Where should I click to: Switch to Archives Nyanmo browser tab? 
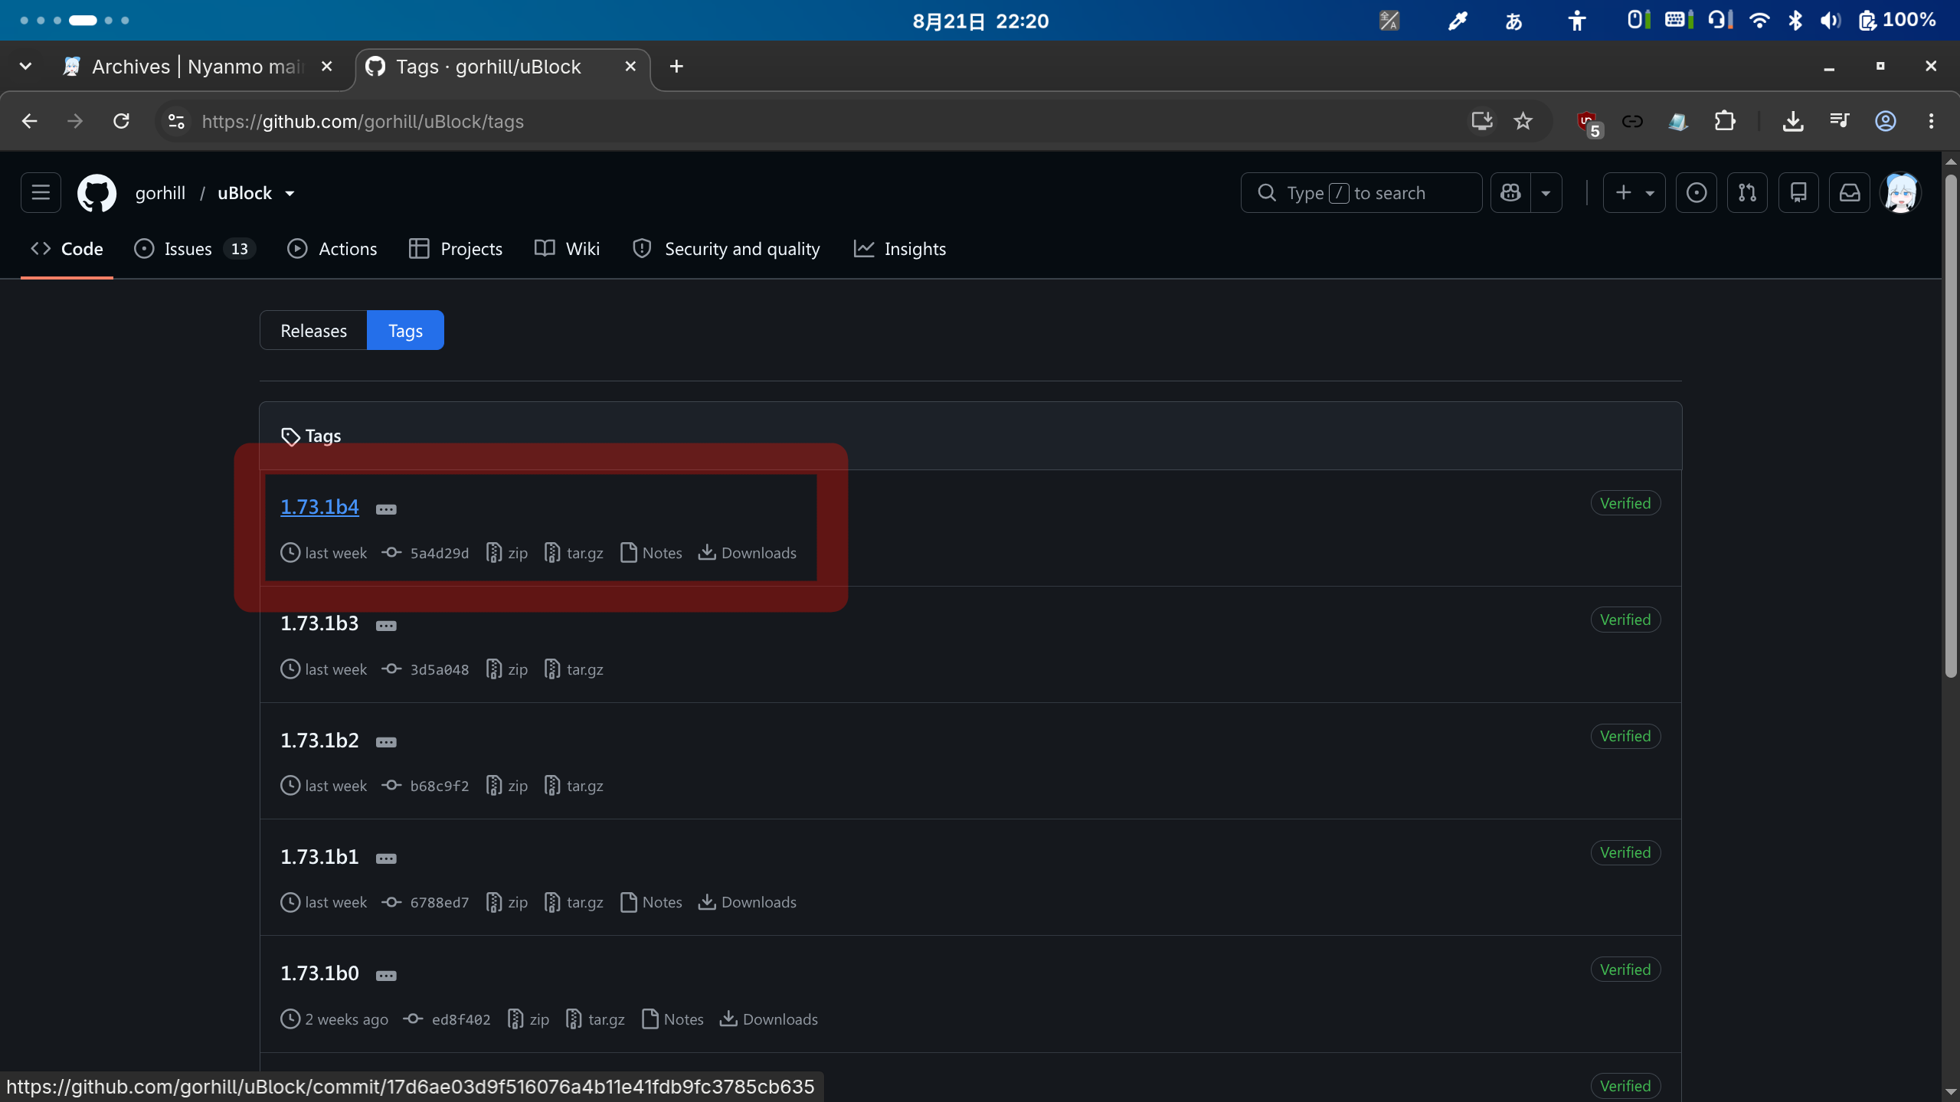(199, 67)
